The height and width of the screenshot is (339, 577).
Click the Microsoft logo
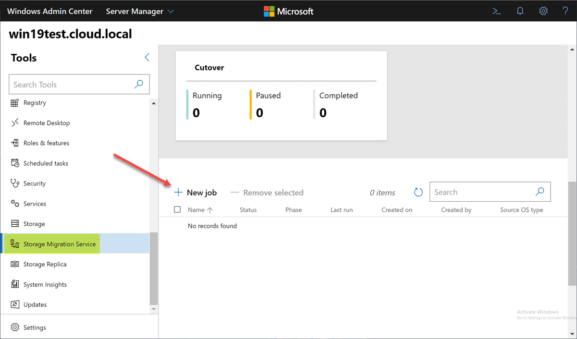coord(288,11)
